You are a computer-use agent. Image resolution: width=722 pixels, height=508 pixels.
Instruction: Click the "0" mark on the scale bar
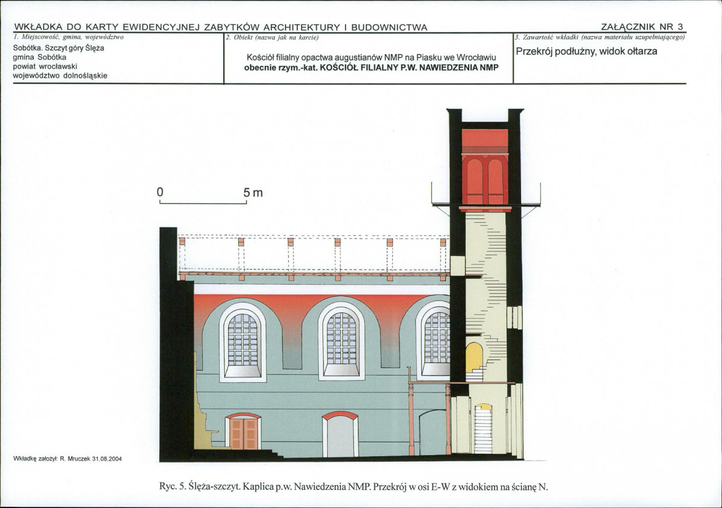[x=160, y=193]
